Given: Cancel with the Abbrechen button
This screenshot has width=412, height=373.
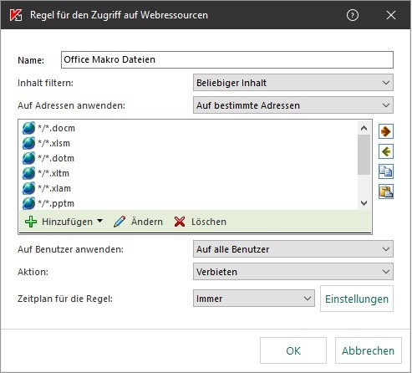Looking at the screenshot, I should pos(369,350).
